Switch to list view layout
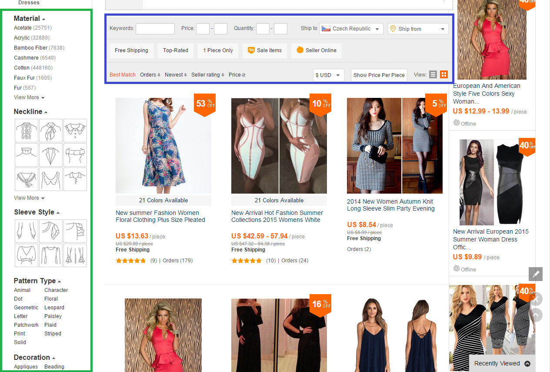 click(433, 75)
